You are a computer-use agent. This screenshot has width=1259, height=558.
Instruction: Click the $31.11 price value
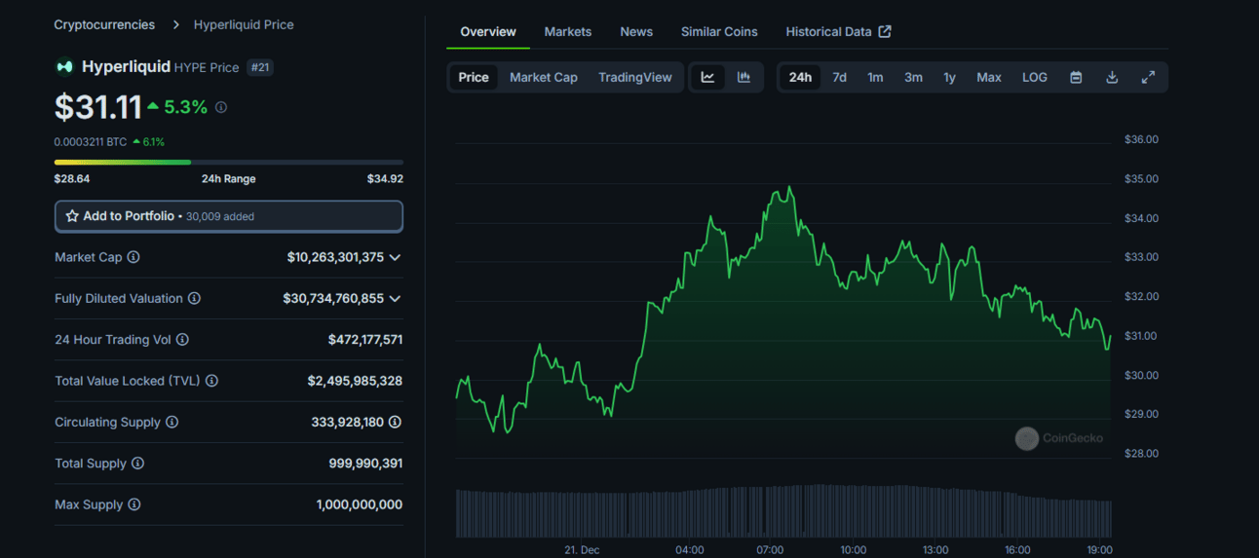point(98,107)
